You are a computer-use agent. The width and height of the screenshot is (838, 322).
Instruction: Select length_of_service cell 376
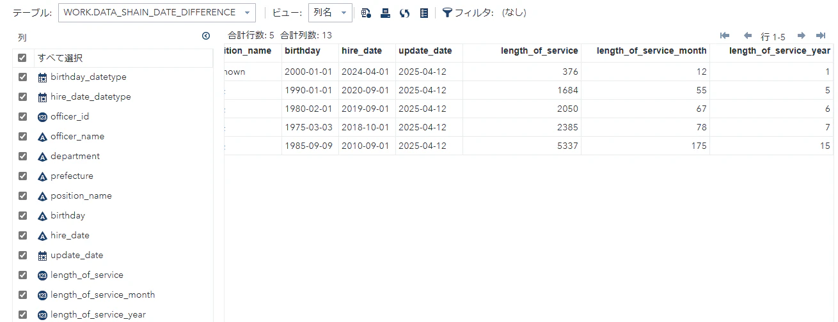pyautogui.click(x=522, y=72)
